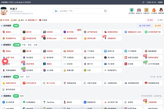Open the 莆田潮鞋工厂 quick link
The width and height of the screenshot is (164, 109).
point(31,20)
